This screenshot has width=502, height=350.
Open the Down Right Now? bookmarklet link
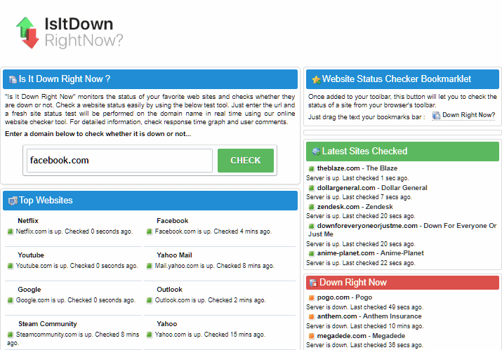pyautogui.click(x=469, y=115)
